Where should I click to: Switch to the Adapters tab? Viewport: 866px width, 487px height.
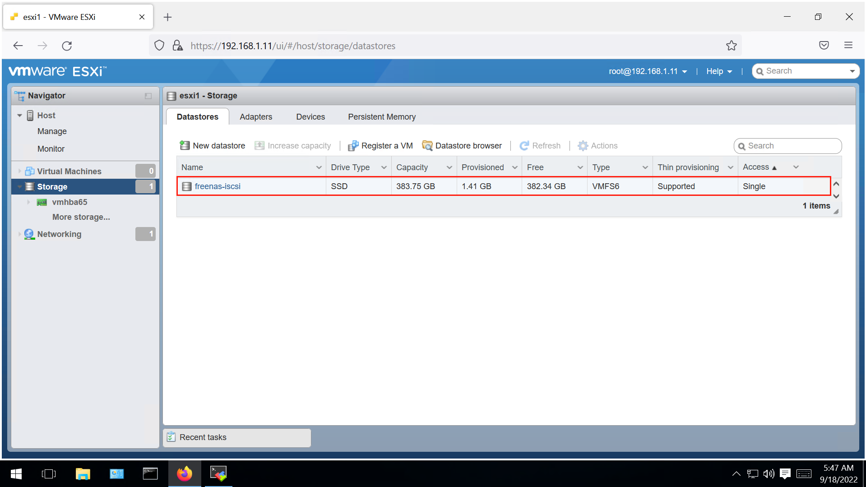click(x=256, y=116)
